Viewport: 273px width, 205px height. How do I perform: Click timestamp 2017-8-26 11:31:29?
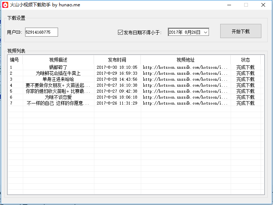tap(117, 103)
